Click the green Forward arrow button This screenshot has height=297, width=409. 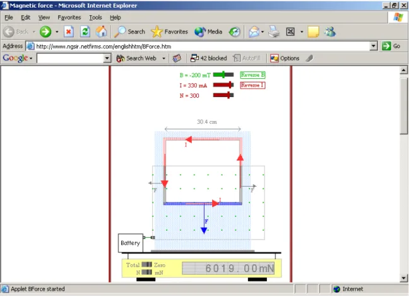[45, 32]
